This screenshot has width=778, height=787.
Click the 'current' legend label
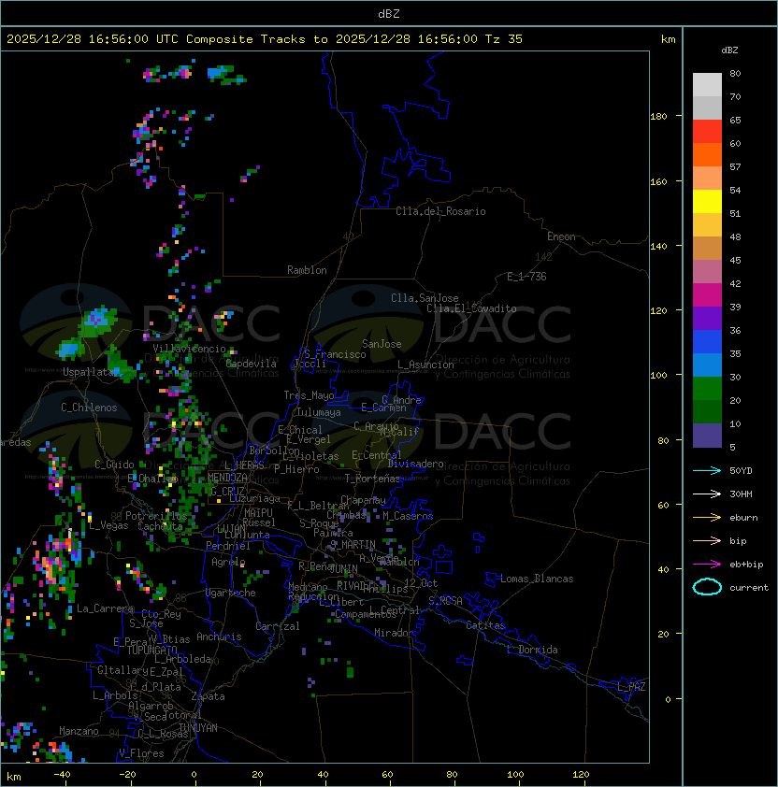749,587
